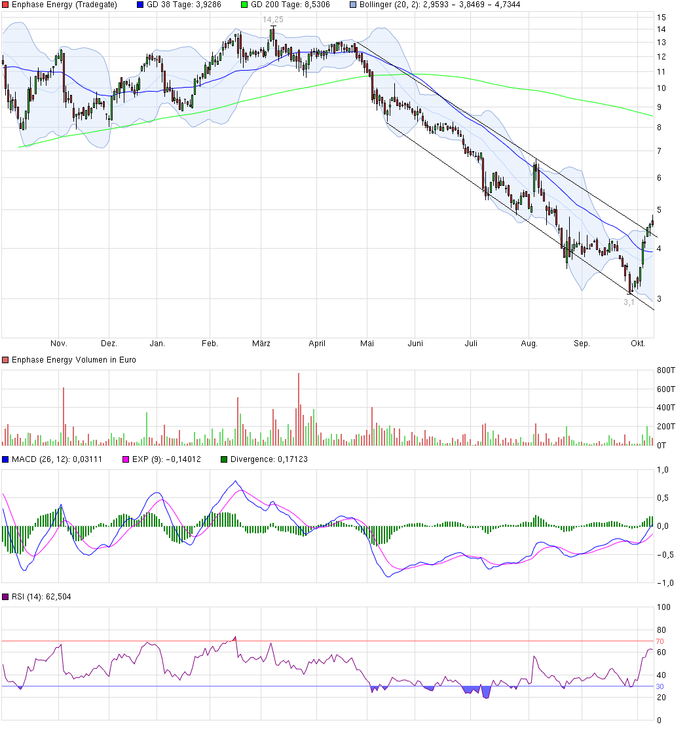Image resolution: width=689 pixels, height=729 pixels.
Task: Click the Aug. month label
Action: coord(529,344)
